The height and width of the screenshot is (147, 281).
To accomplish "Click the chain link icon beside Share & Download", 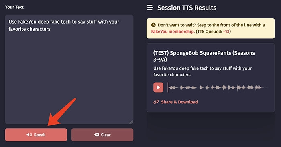I will click(x=156, y=102).
